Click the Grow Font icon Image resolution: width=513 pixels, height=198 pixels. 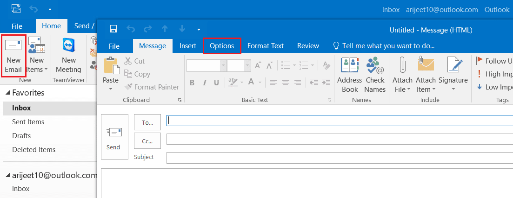coord(258,65)
